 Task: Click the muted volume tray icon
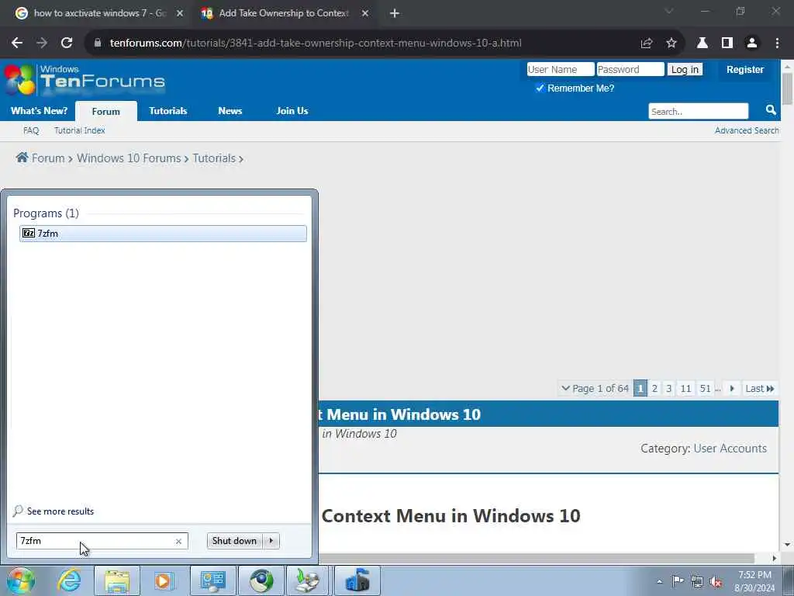point(716,582)
